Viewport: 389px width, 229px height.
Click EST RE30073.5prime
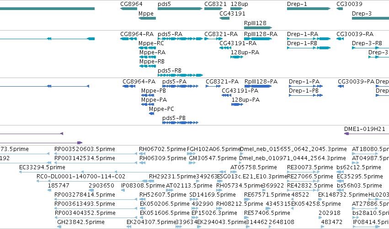coord(304,172)
